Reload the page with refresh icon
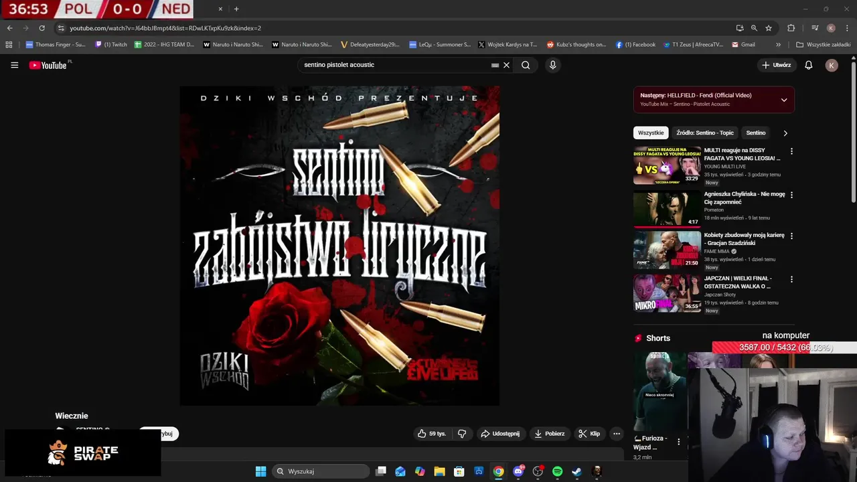Screen dimensions: 857x482 (x=42, y=28)
